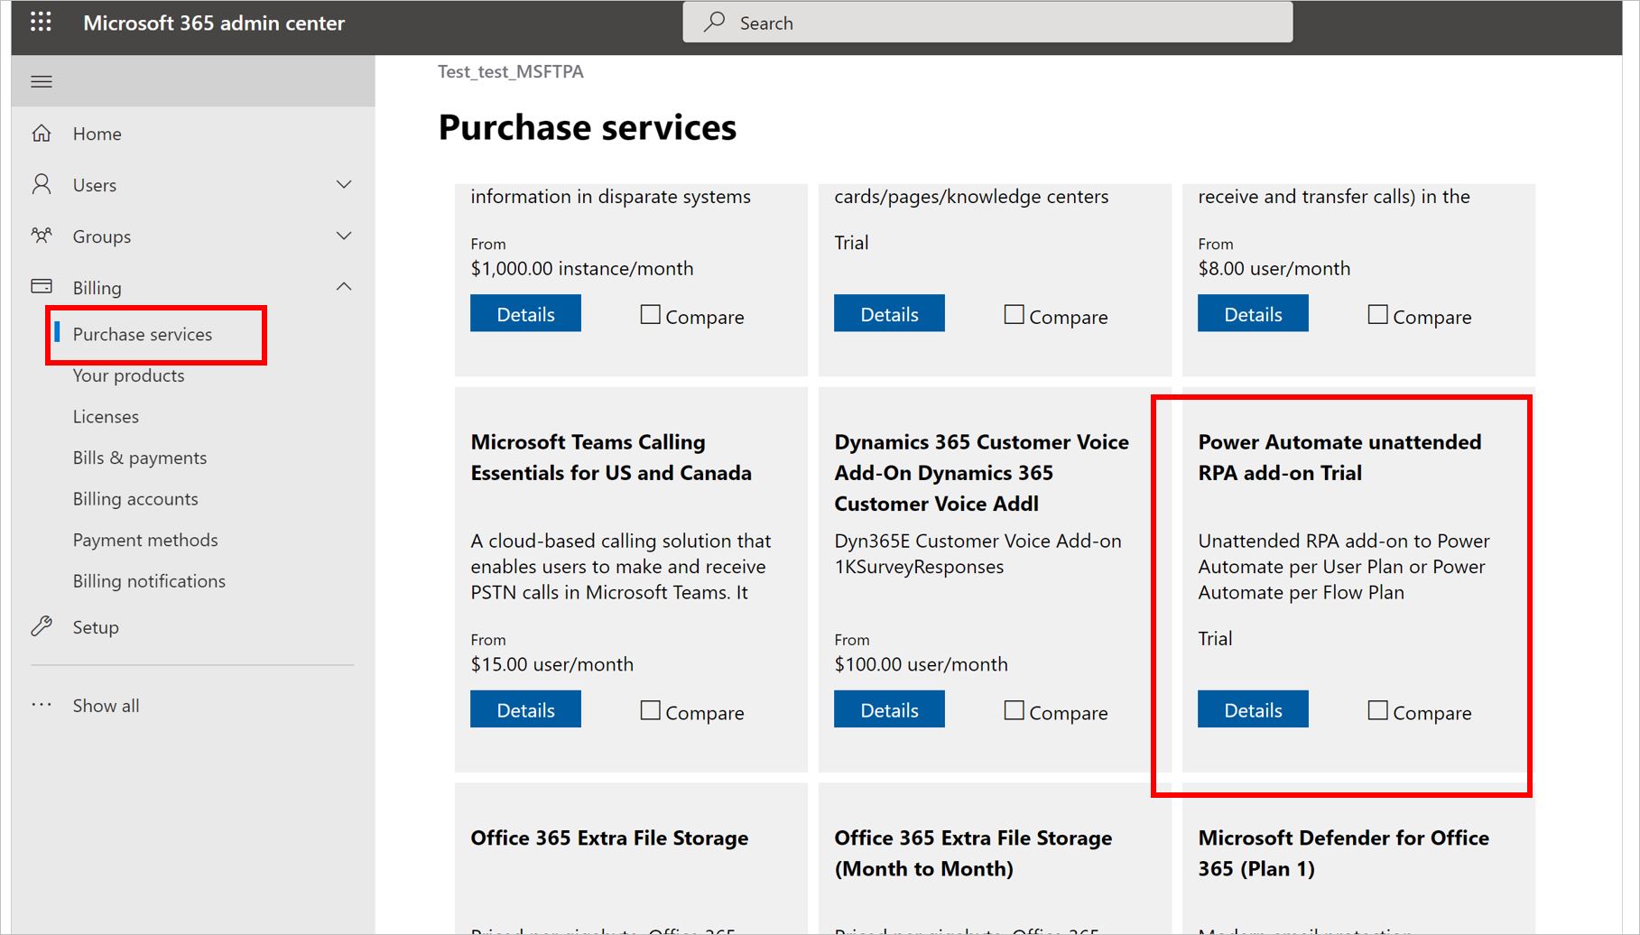Open Setup in navigation

click(96, 626)
